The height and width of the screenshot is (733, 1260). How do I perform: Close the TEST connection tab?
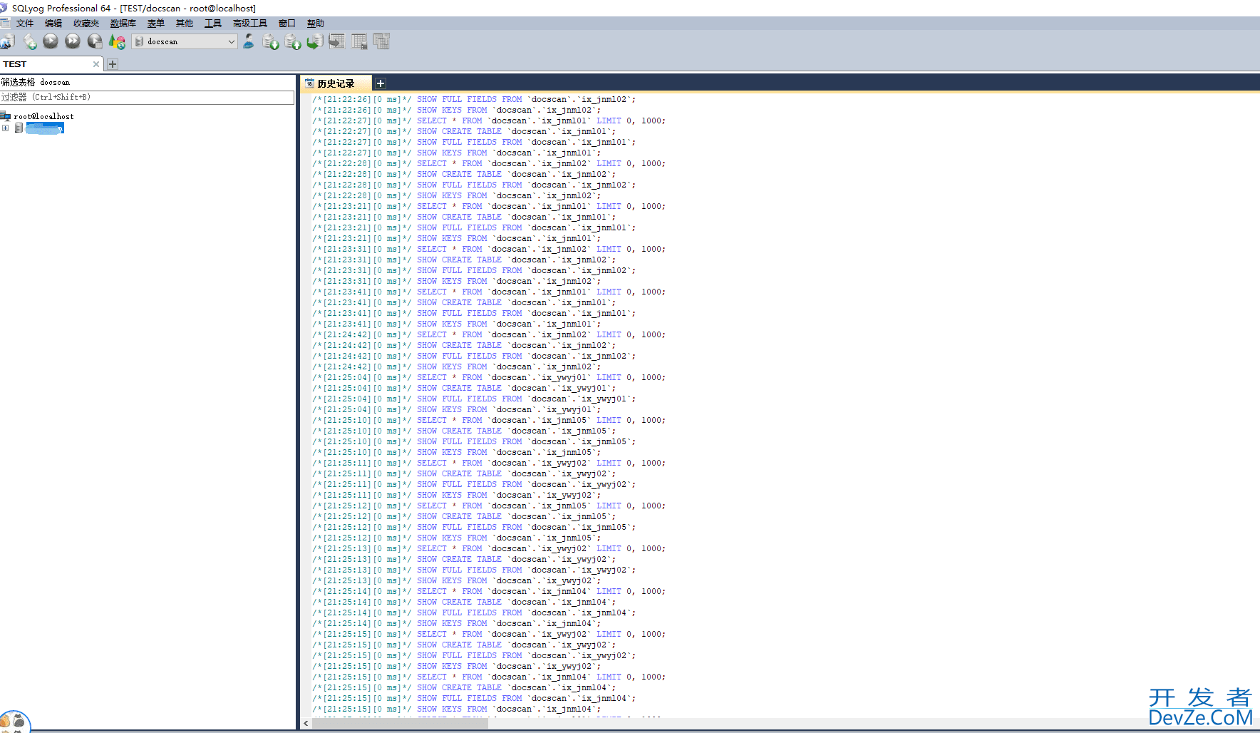pos(96,63)
